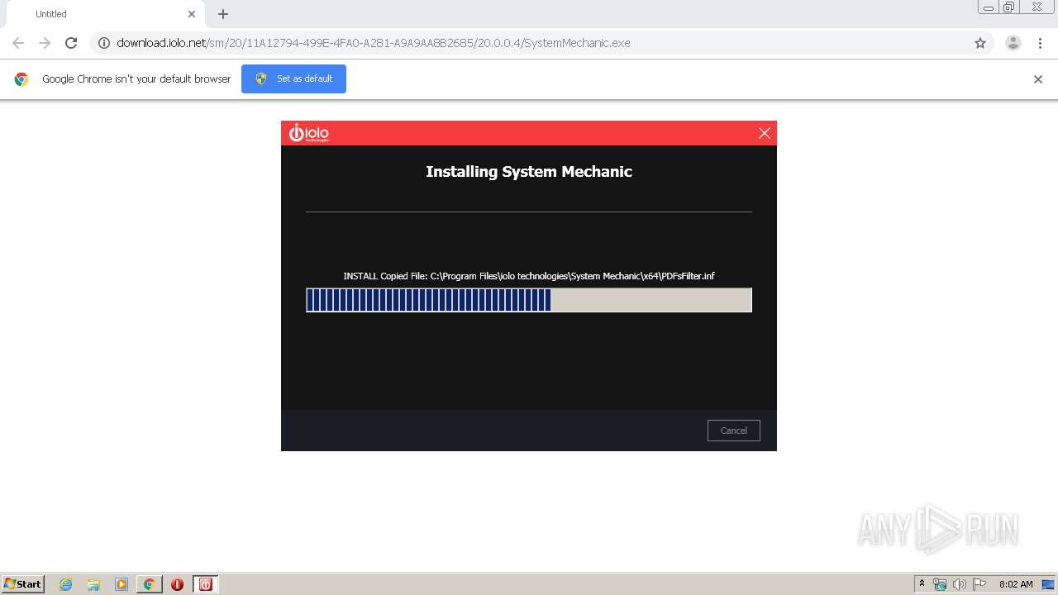Click the installation progress bar
The width and height of the screenshot is (1058, 595).
(529, 300)
